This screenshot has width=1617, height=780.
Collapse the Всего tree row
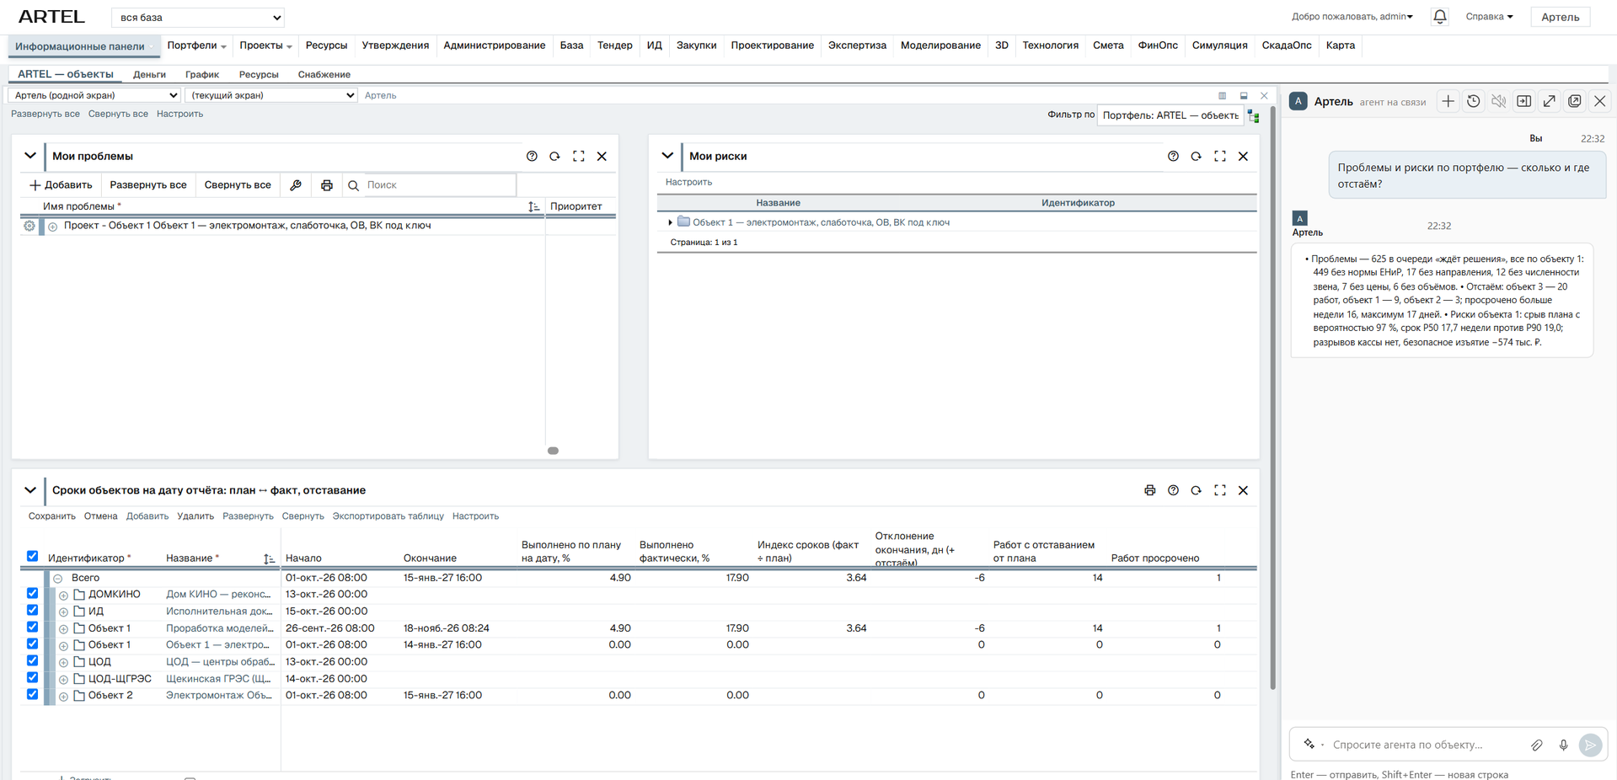click(58, 579)
